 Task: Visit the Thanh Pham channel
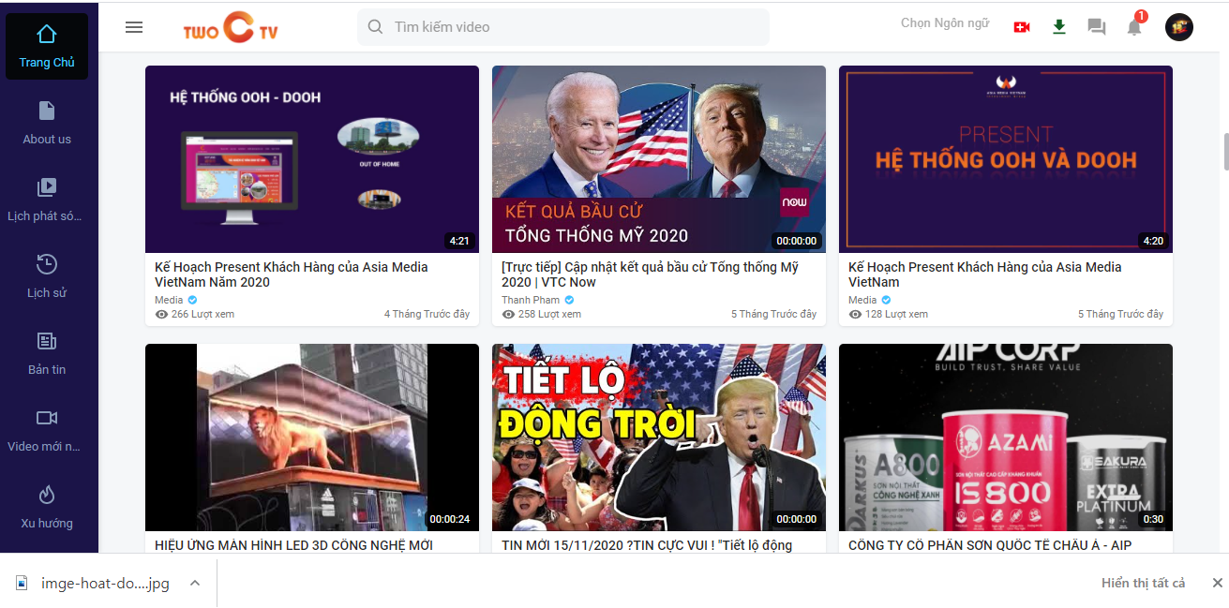(x=531, y=300)
